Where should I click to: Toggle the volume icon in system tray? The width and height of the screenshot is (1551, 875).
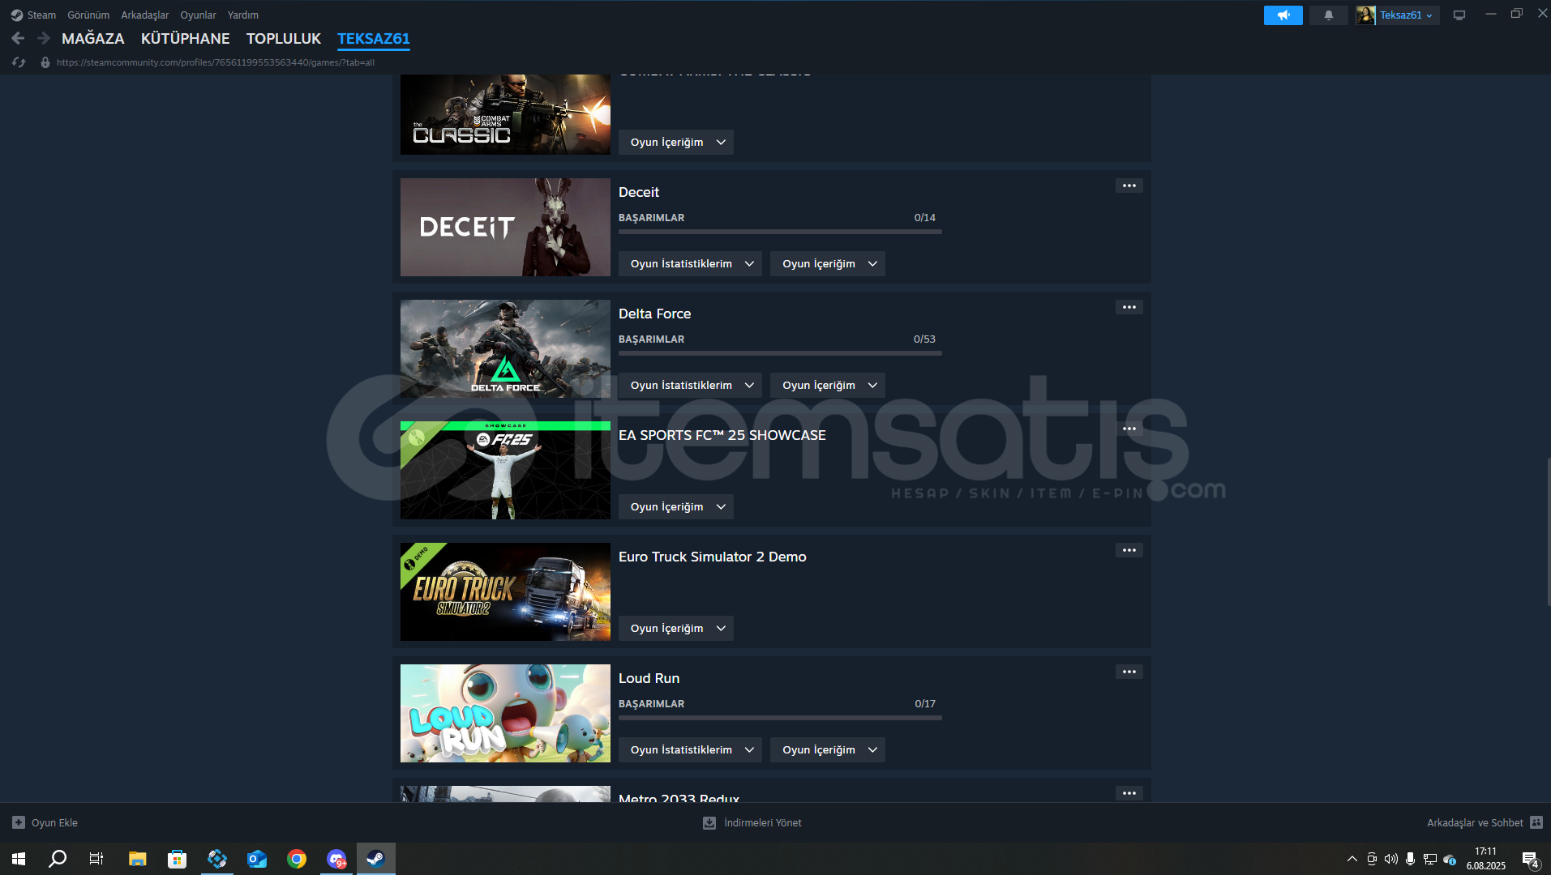pos(1391,859)
